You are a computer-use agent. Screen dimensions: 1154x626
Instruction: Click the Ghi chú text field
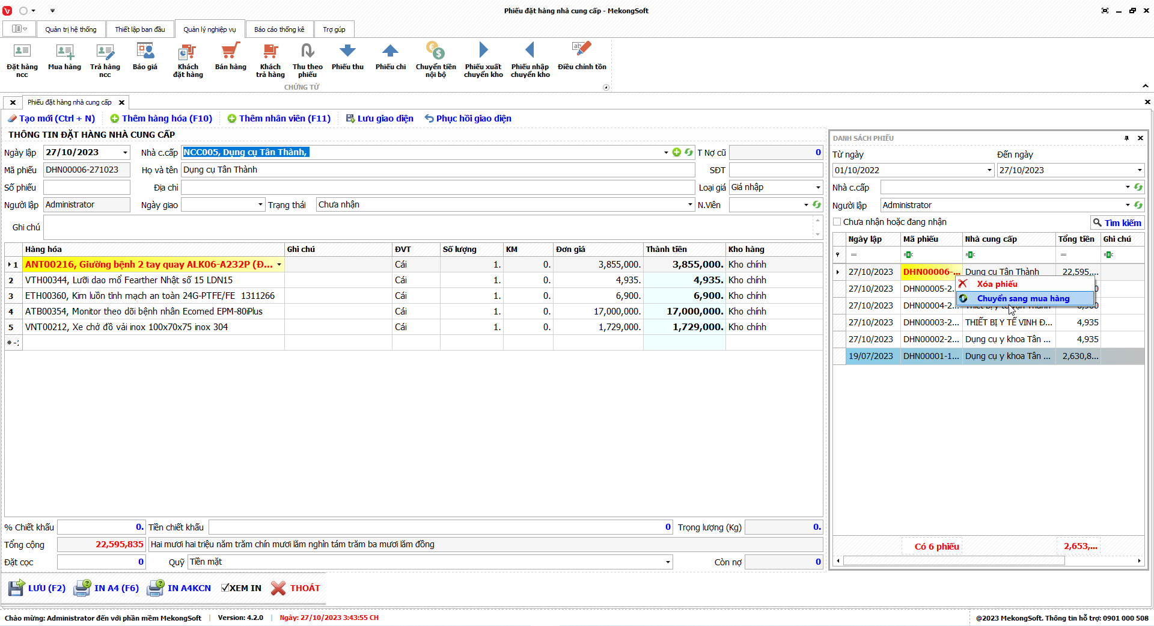(x=427, y=227)
